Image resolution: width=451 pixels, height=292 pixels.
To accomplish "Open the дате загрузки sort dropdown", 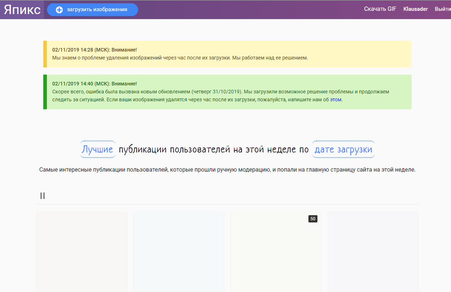I will click(343, 149).
